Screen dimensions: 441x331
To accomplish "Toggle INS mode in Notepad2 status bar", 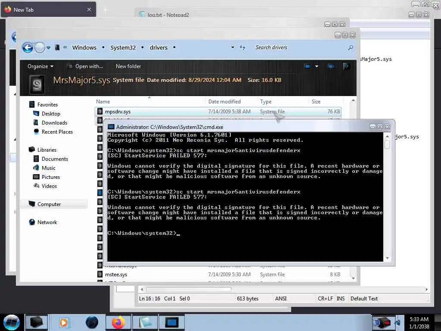I will pos(340,299).
